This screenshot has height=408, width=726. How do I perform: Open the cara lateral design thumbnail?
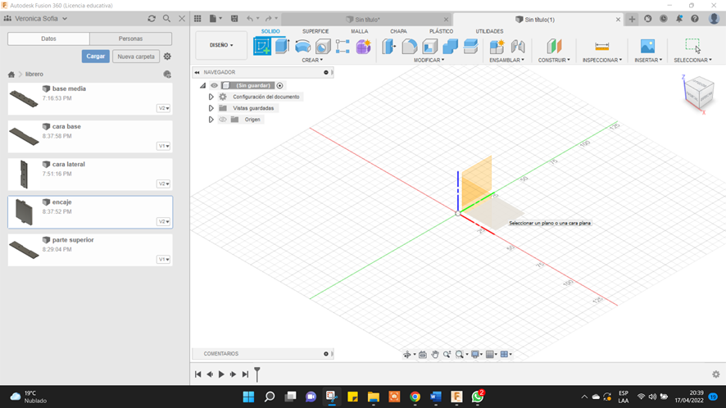(x=24, y=175)
